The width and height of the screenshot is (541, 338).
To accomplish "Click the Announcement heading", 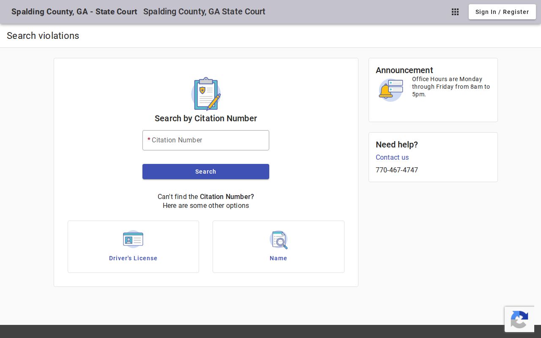I will pyautogui.click(x=404, y=70).
